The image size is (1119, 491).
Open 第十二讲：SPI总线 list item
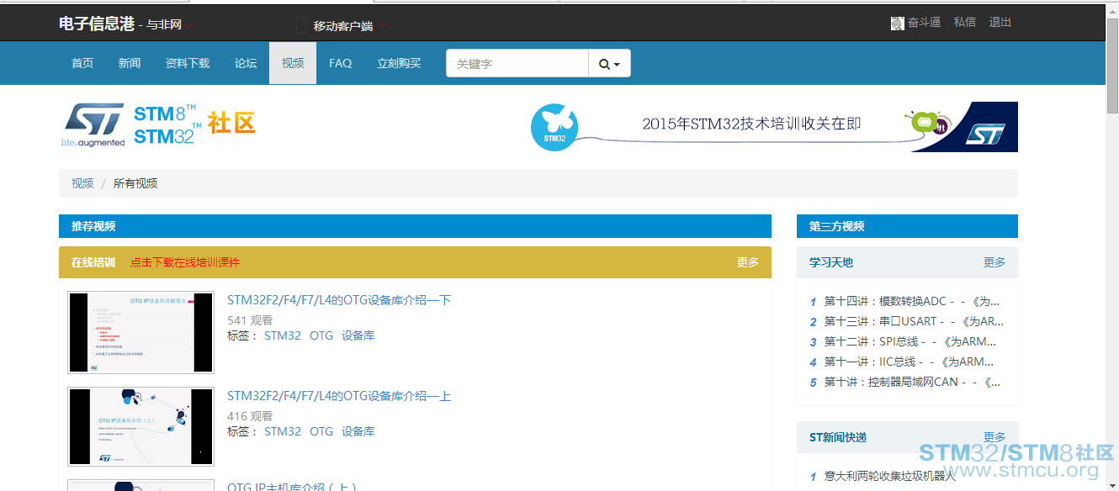[910, 341]
